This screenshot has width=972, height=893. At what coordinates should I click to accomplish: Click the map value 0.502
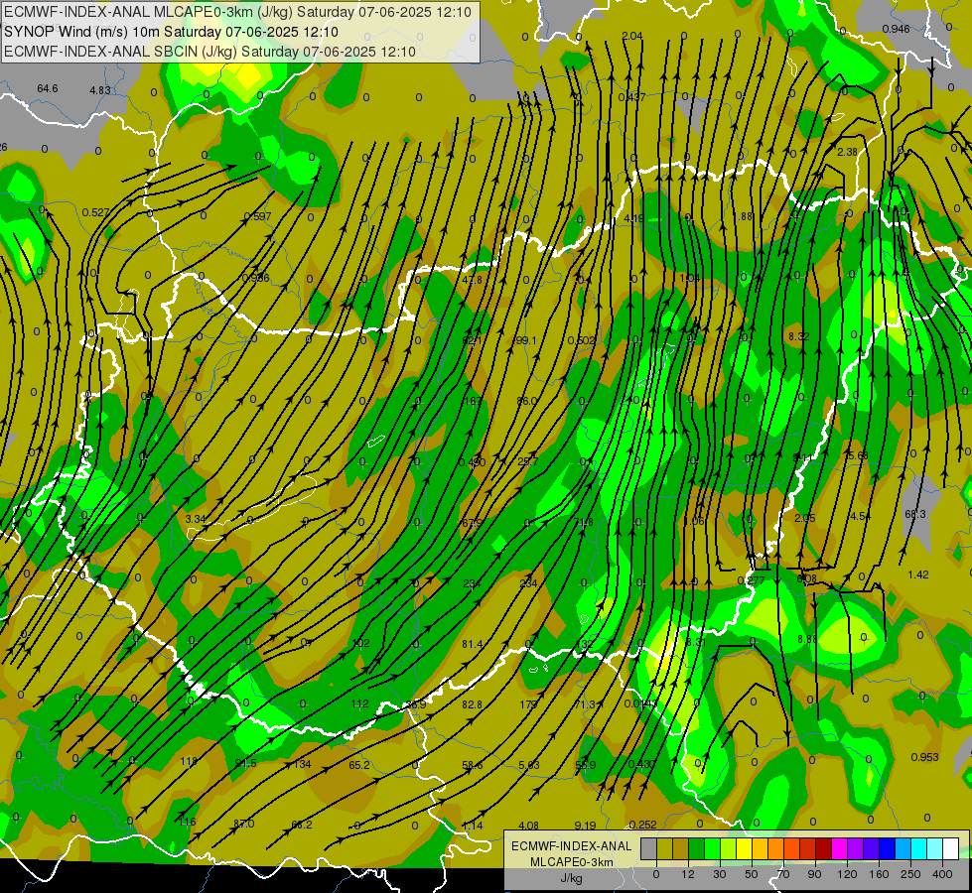[x=582, y=340]
